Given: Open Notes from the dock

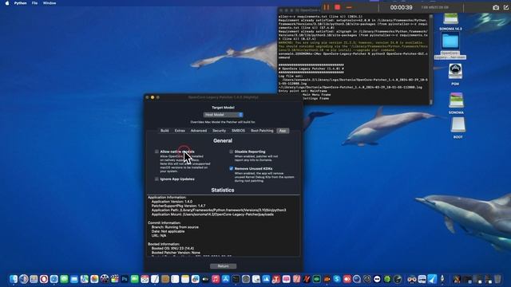Looking at the screenshot, I should pos(185,279).
